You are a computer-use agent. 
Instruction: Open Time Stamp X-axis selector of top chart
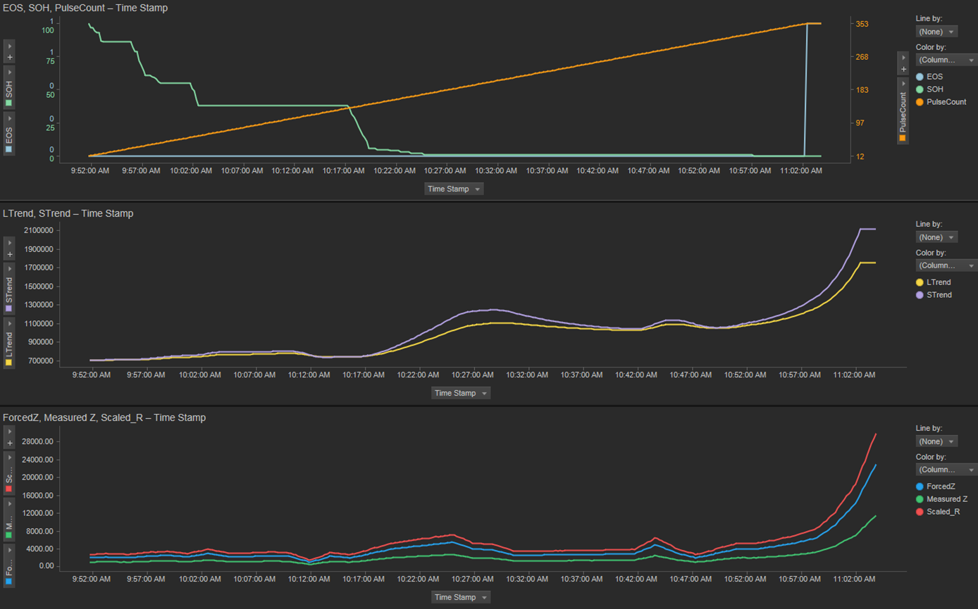(454, 189)
